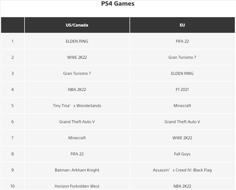
Task: Click Minecraft in US/Canada column
Action: [77, 138]
